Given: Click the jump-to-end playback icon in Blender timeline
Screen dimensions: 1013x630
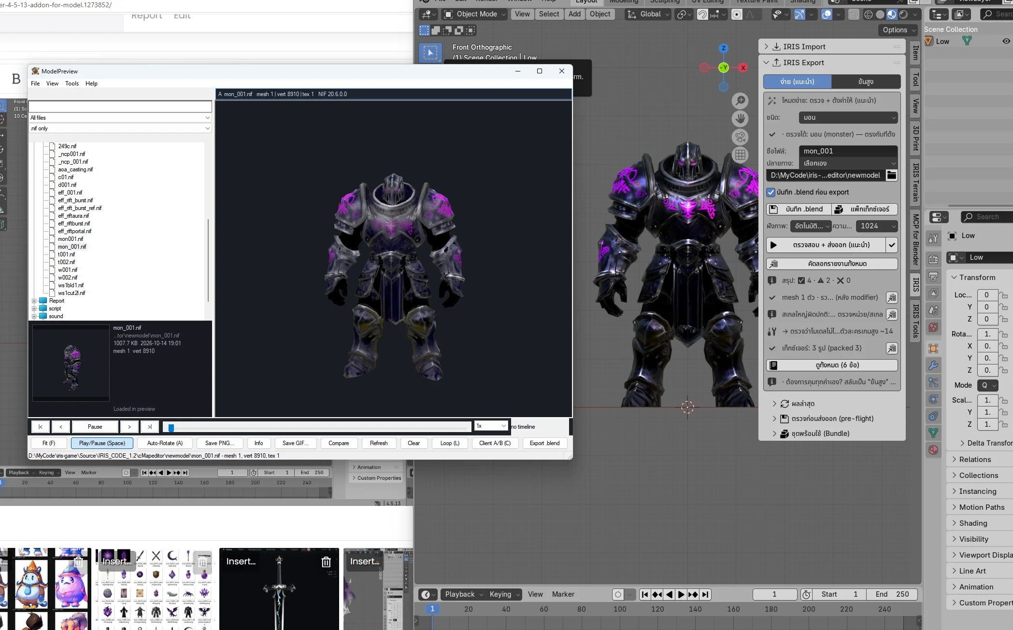Looking at the screenshot, I should pyautogui.click(x=705, y=595).
